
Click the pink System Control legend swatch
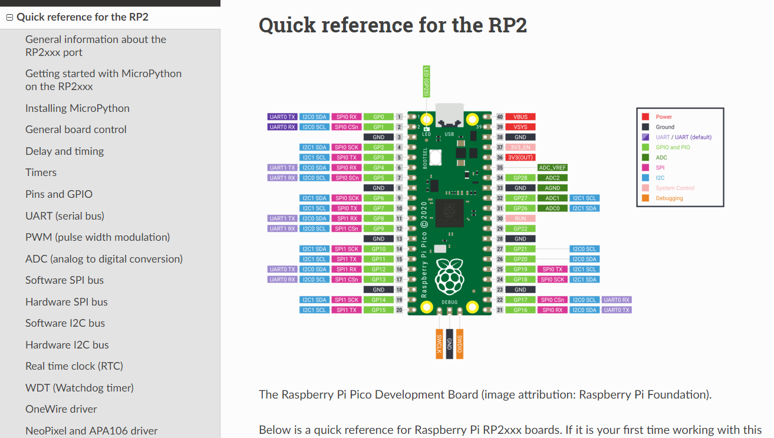645,188
